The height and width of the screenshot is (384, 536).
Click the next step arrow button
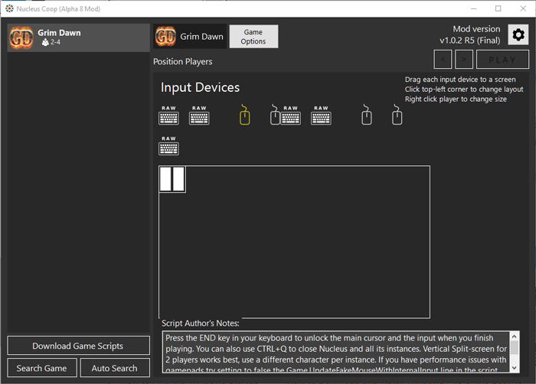tap(464, 60)
